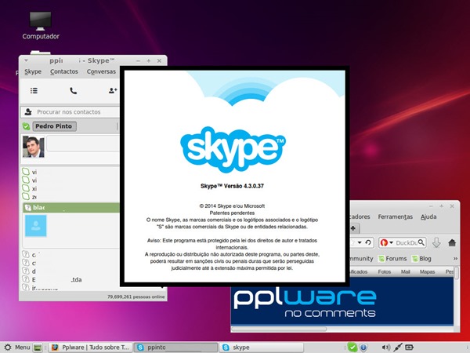Click the green Skype status tray icon
The image size is (470, 353).
pos(352,348)
